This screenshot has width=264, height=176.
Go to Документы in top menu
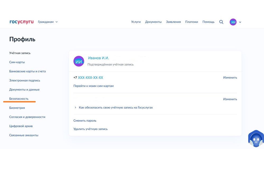click(x=153, y=22)
